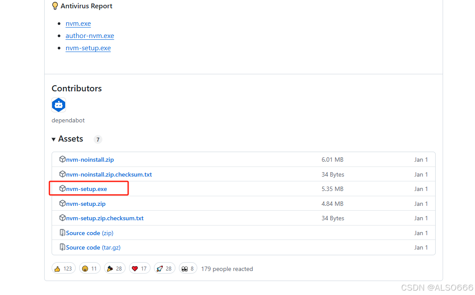Download nvm-setup.zip.checksum.txt asset
Viewport: 475px width, 295px height.
[x=105, y=219]
